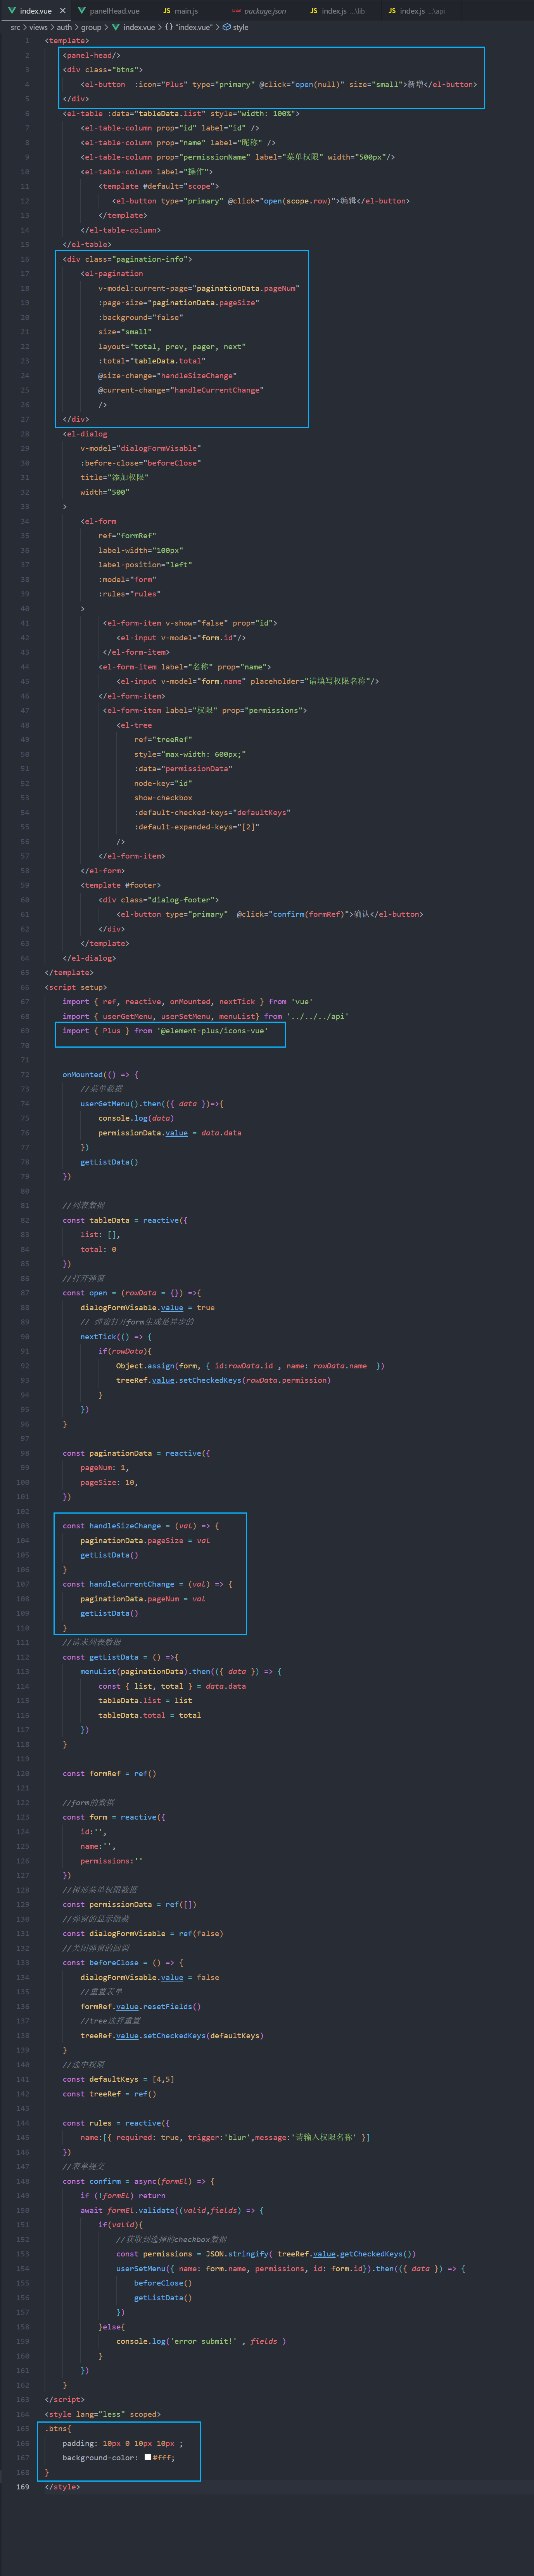Open the index.vue file breadcrumb
Viewport: 534px width, 2576px height.
pyautogui.click(x=134, y=27)
